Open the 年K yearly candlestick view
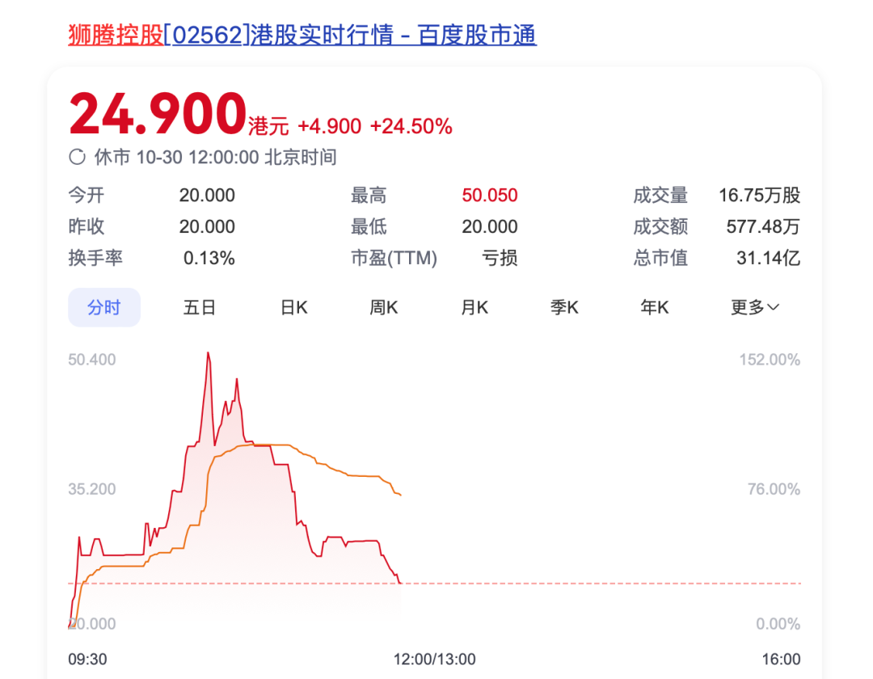This screenshot has width=873, height=679. (x=654, y=307)
